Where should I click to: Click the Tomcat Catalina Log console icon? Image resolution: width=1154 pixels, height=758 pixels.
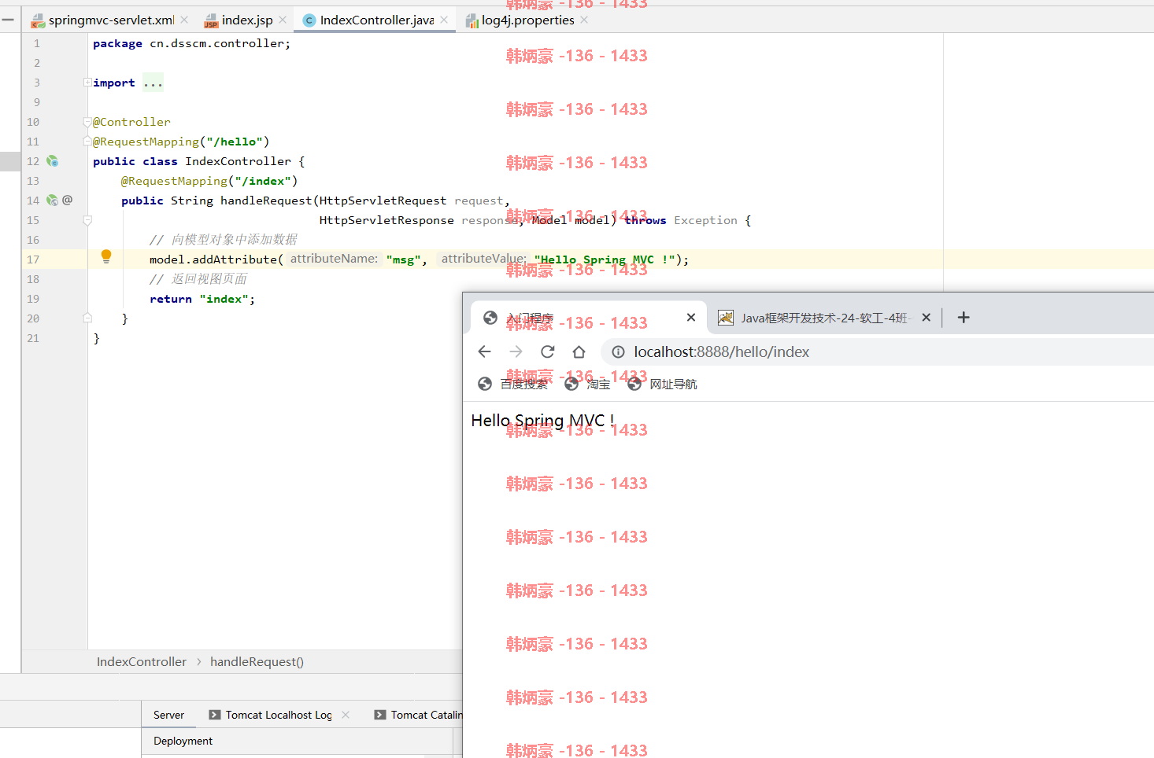380,715
